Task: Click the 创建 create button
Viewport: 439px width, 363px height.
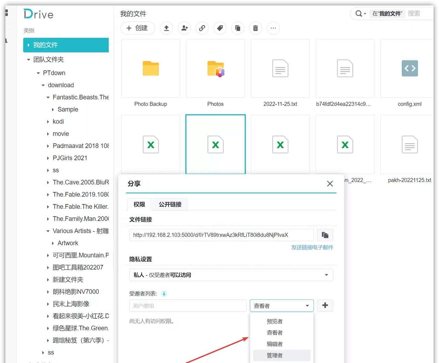Action: click(x=137, y=28)
